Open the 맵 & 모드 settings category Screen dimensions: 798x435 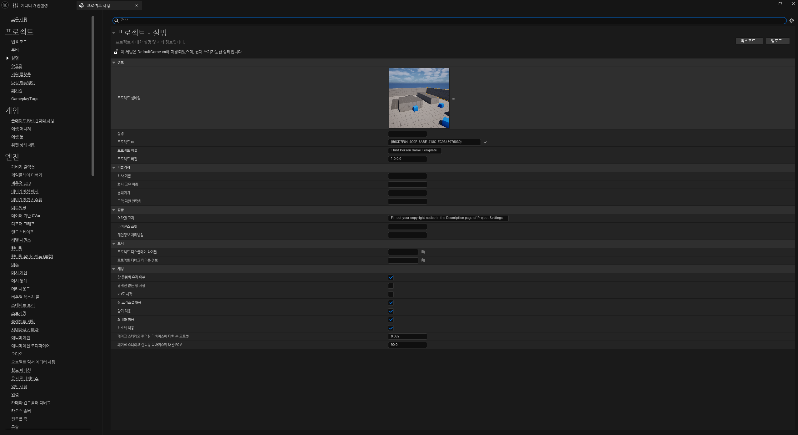(x=19, y=42)
